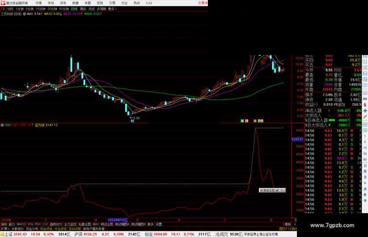Image resolution: width=368 pixels, height=237 pixels.
Task: Click the round icon before OSX indicator label
Action: click(x=2, y=125)
